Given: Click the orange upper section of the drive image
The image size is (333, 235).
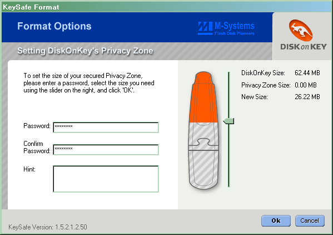Looking at the screenshot, I should click(x=203, y=97).
